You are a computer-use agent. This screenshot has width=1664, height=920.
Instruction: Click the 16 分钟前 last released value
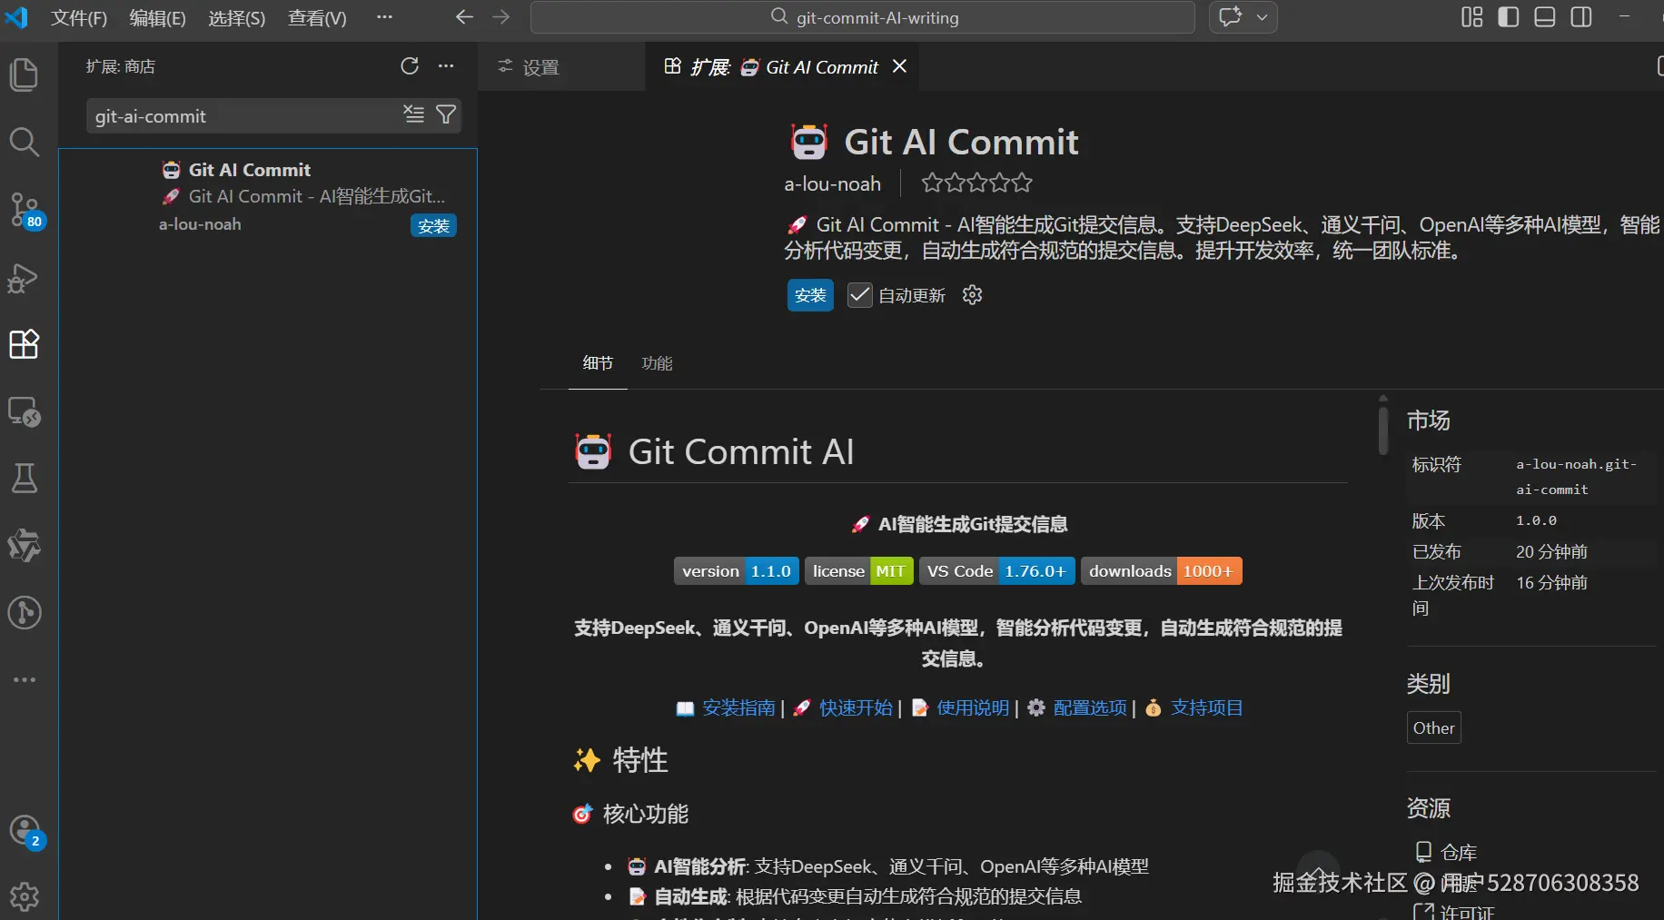coord(1551,582)
